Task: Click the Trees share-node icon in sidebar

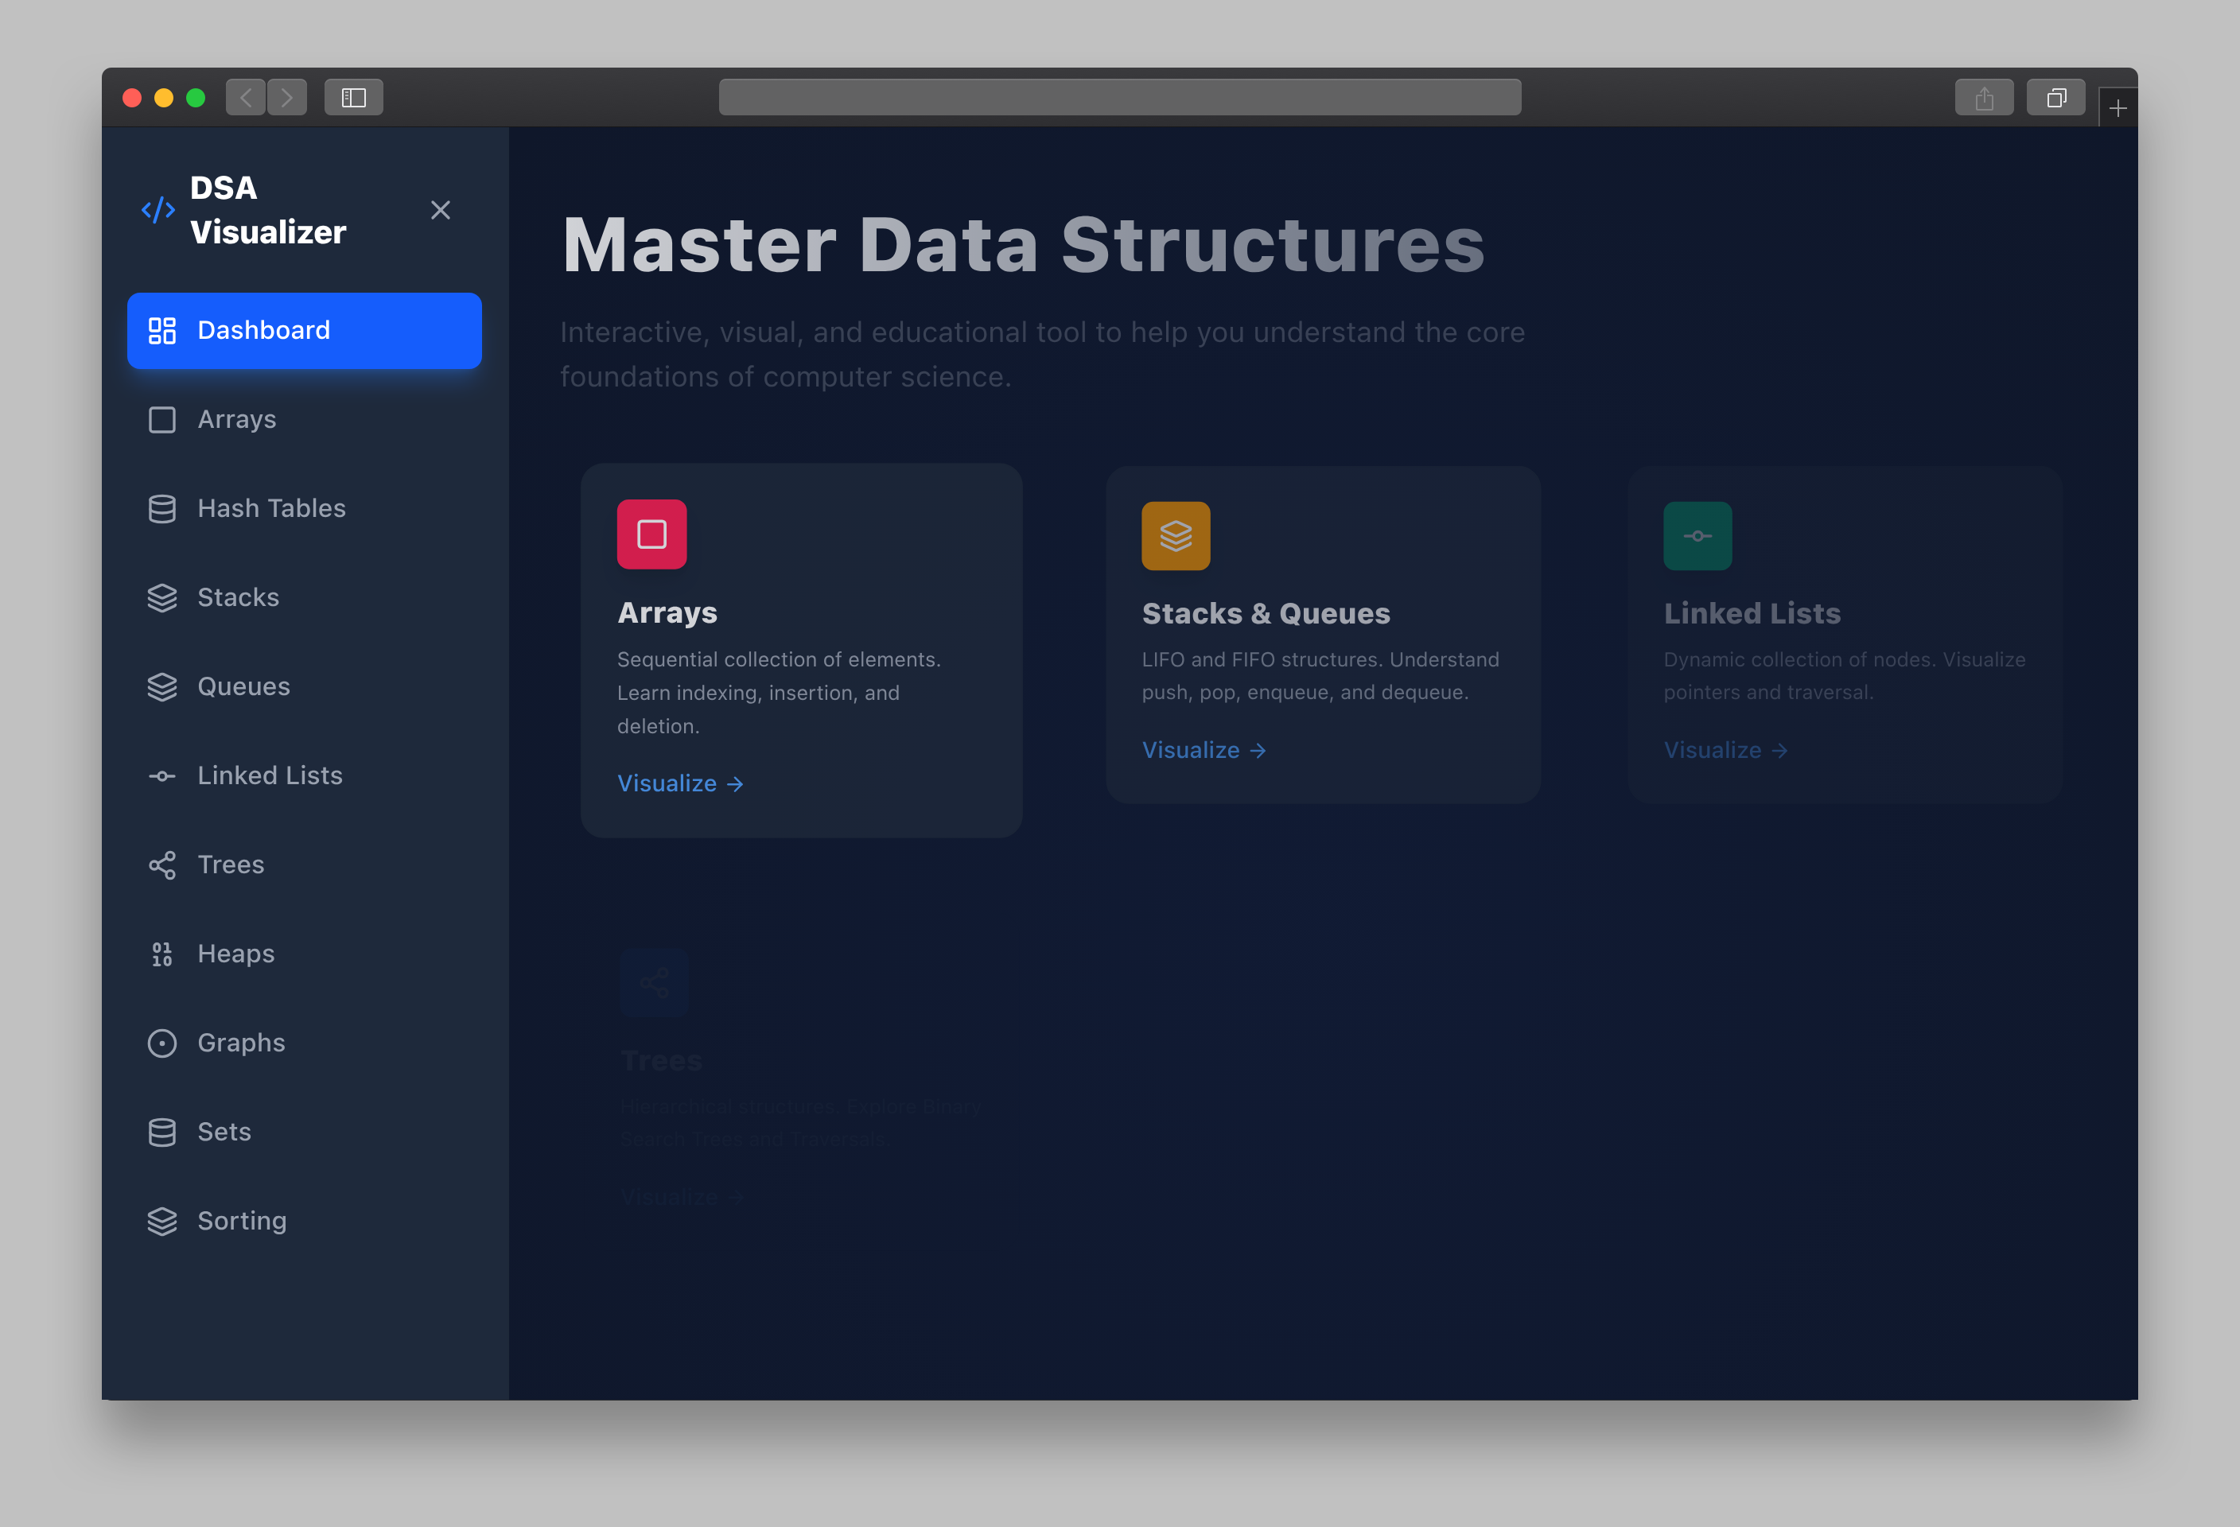Action: [162, 865]
